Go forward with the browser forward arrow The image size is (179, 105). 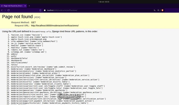click(5, 10)
